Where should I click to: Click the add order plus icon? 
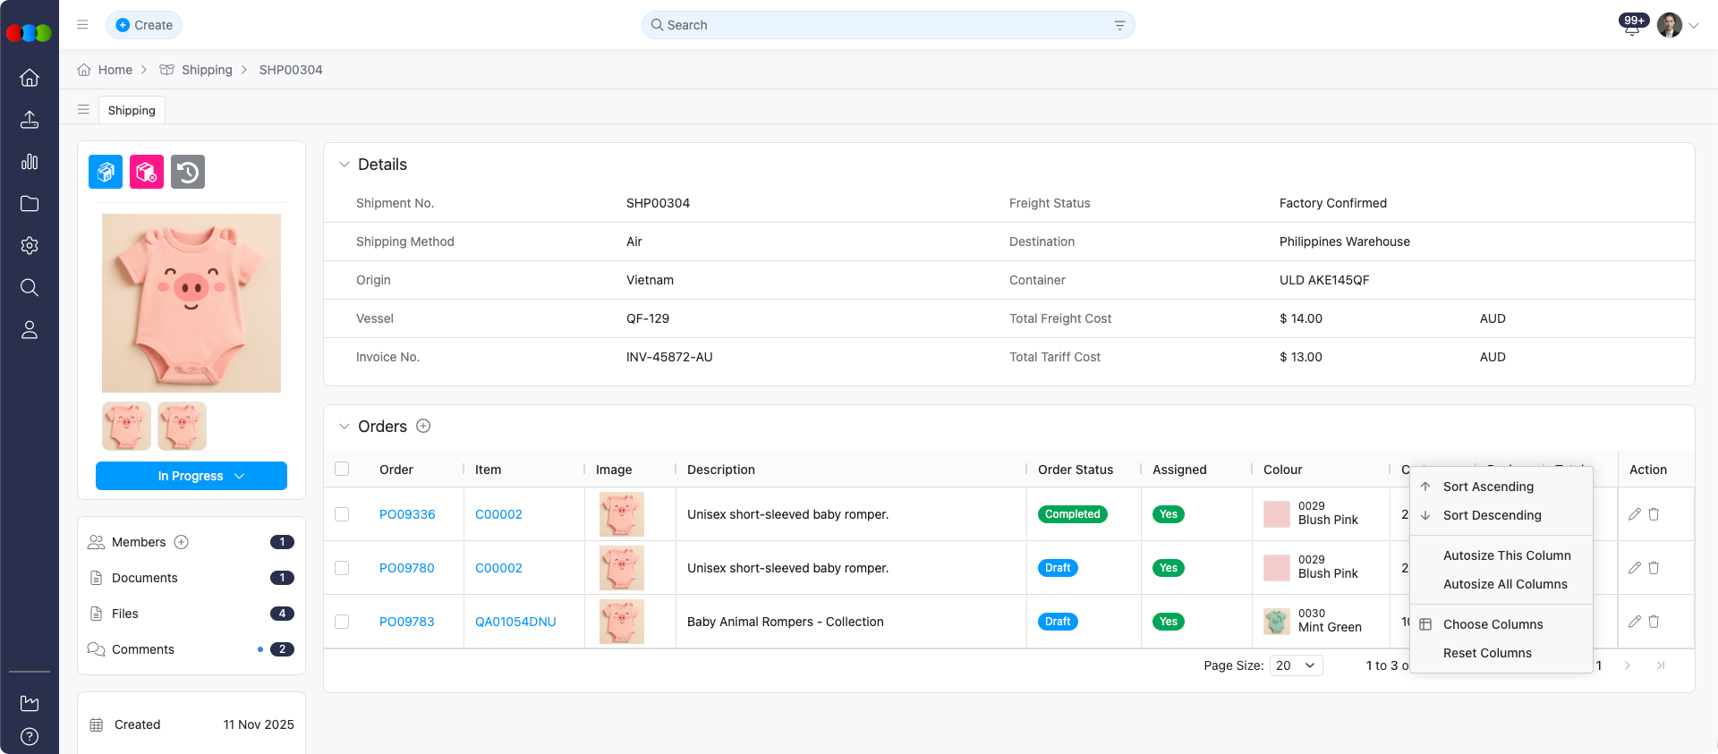tap(423, 427)
